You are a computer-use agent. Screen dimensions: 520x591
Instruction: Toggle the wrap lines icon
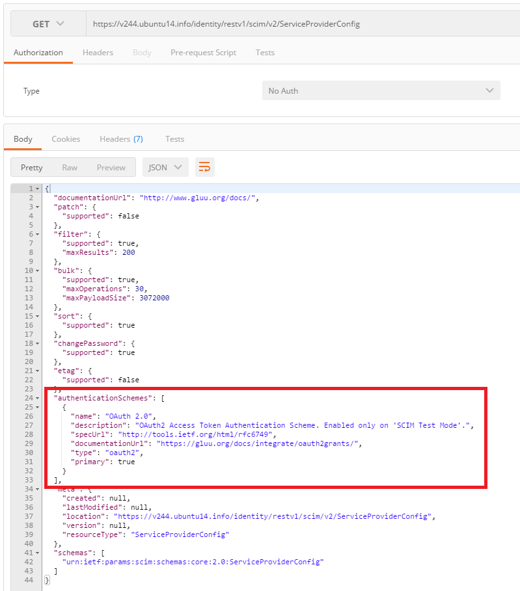(204, 167)
